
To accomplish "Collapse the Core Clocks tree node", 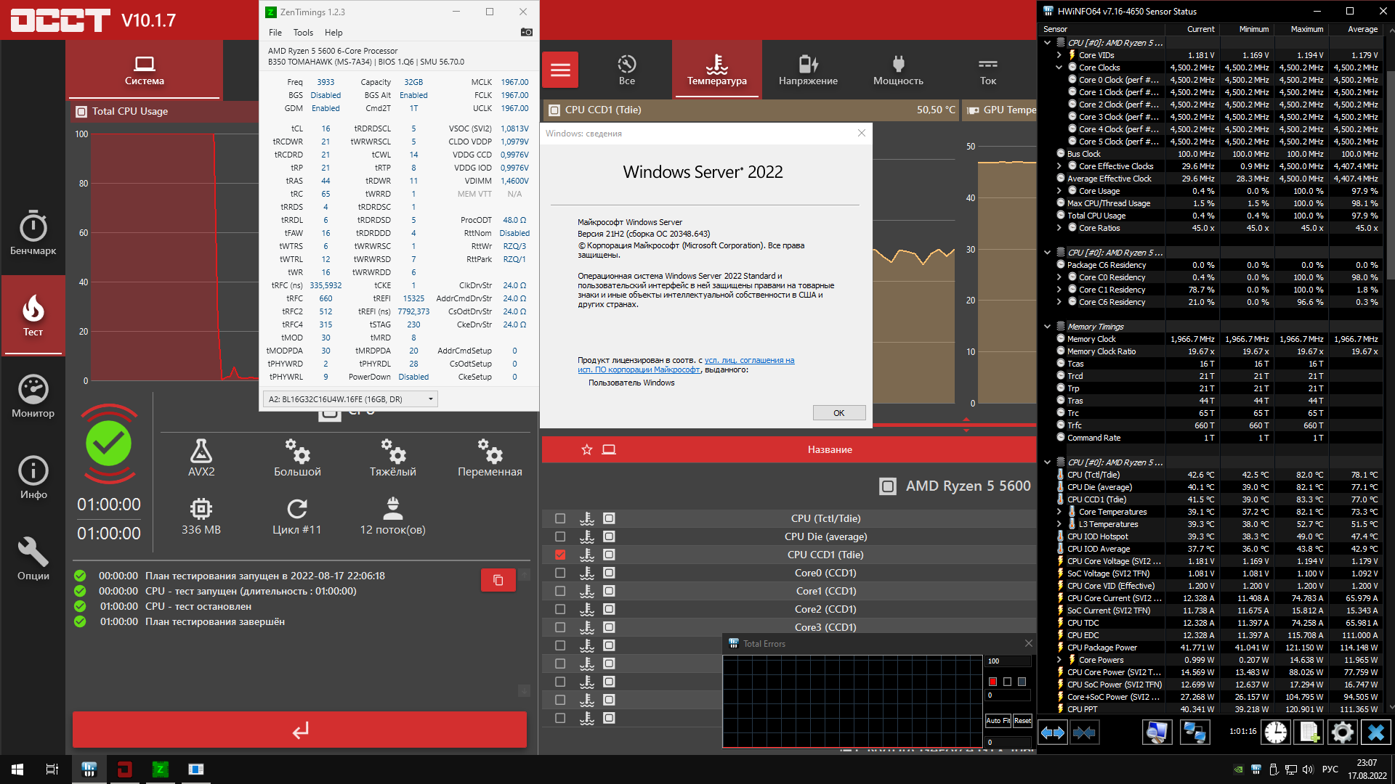I will pos(1059,68).
